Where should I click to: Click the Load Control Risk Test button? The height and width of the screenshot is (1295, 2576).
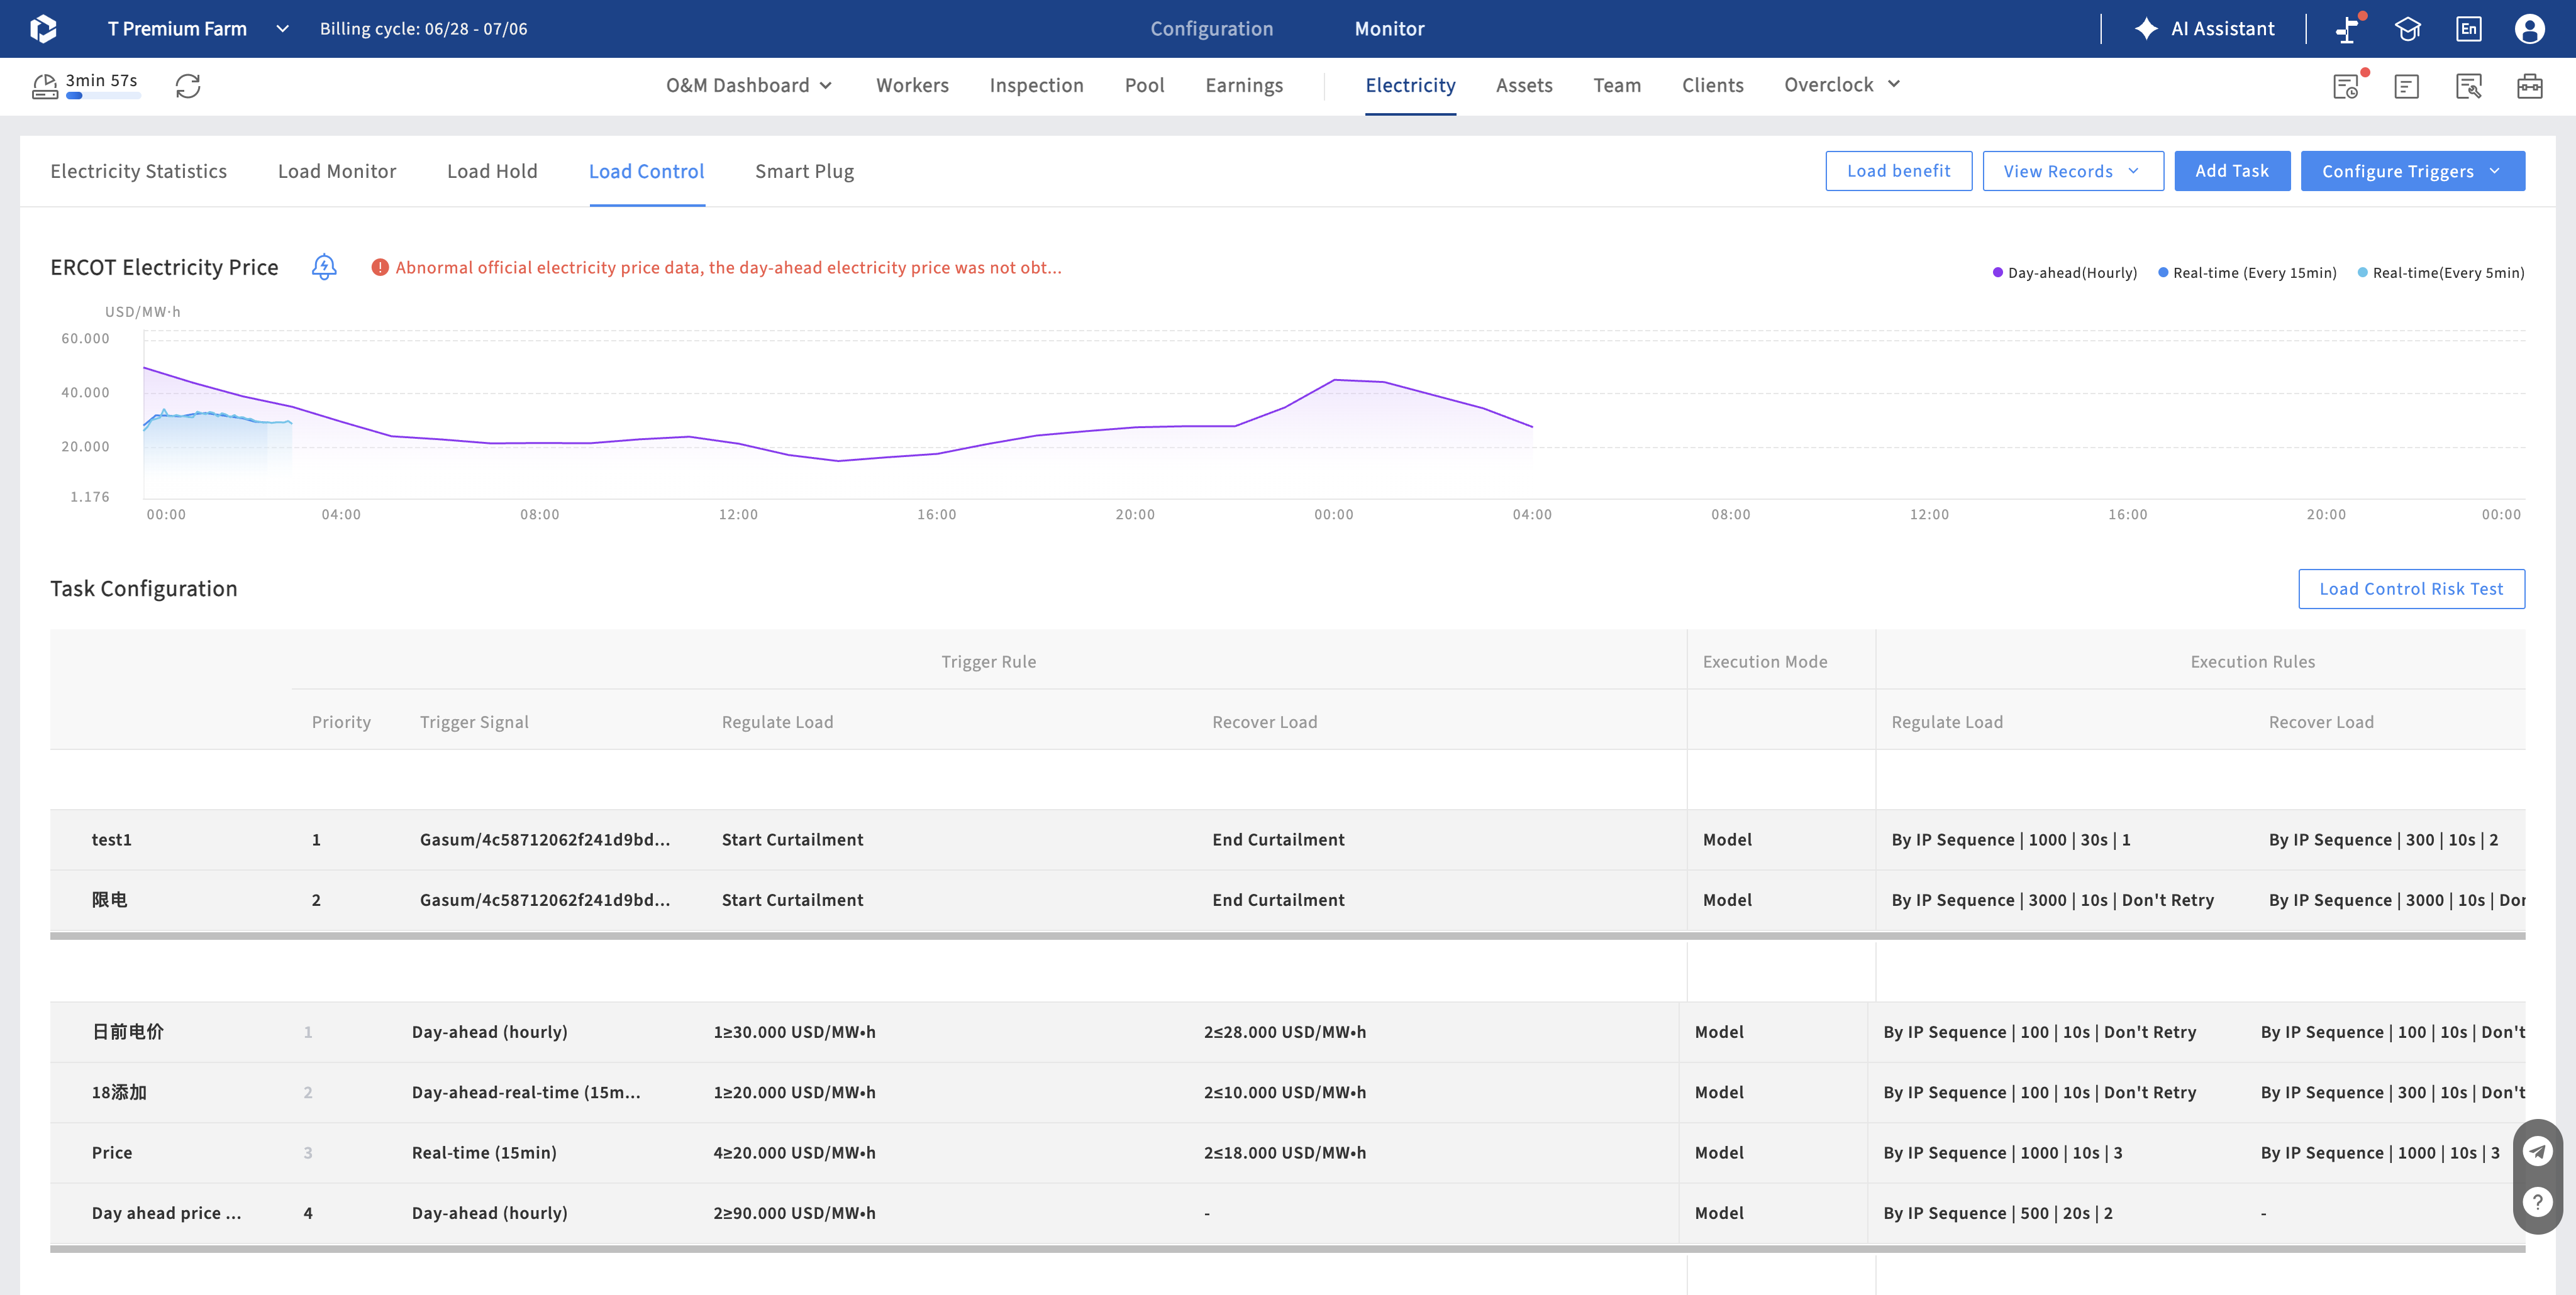point(2411,588)
